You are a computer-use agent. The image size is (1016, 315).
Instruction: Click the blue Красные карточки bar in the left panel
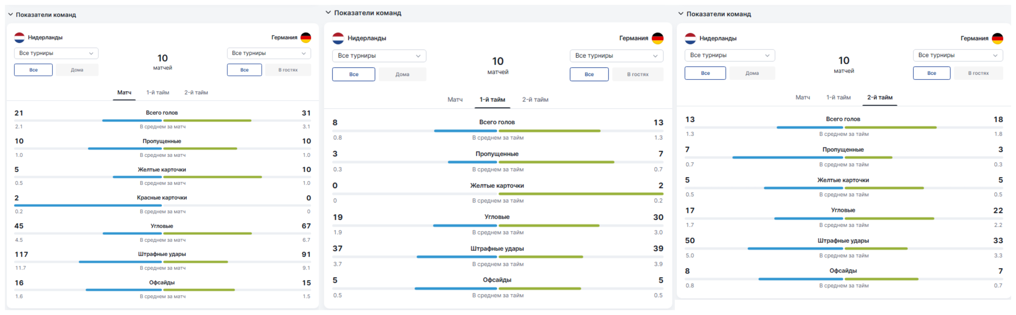(88, 206)
